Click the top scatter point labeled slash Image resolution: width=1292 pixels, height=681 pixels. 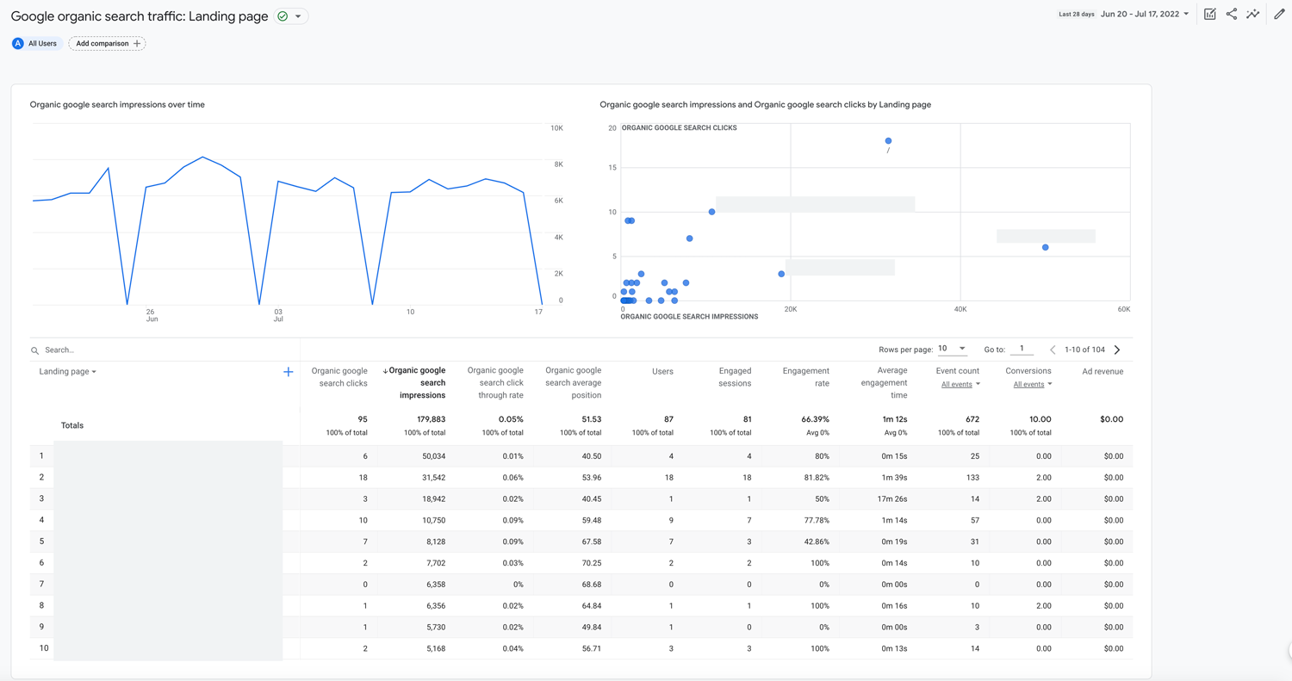point(888,141)
